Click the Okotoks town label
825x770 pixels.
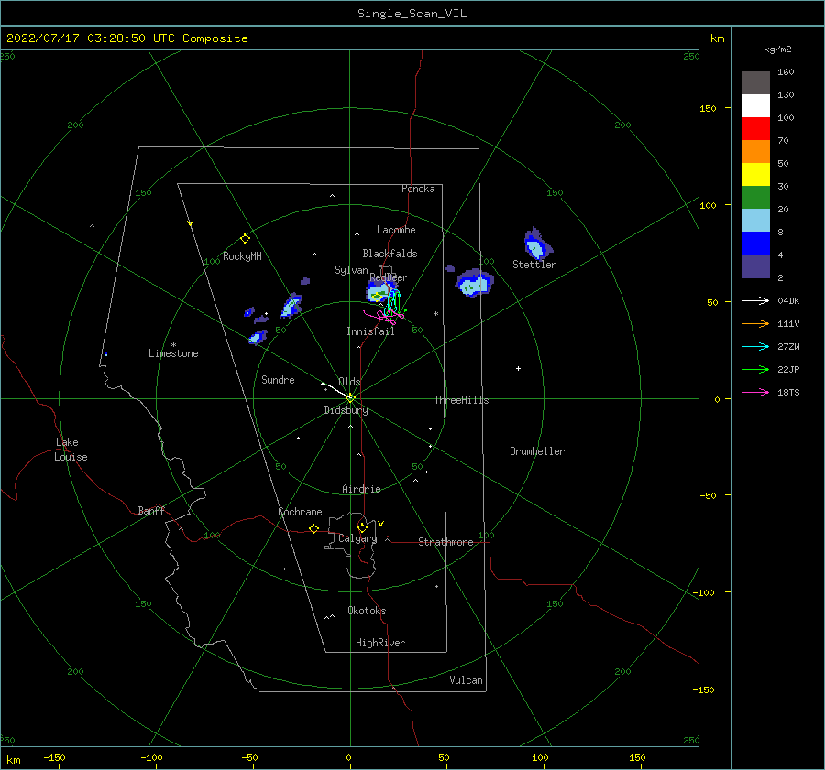(367, 611)
